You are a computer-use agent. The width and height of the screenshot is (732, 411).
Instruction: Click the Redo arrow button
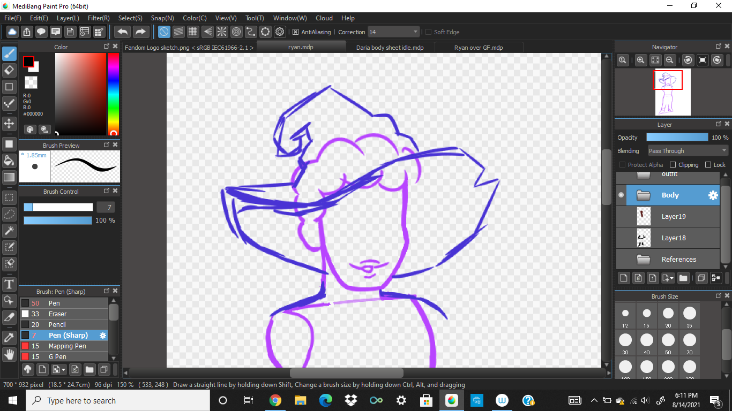click(140, 32)
